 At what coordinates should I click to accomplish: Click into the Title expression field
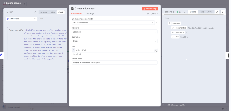click(115, 50)
